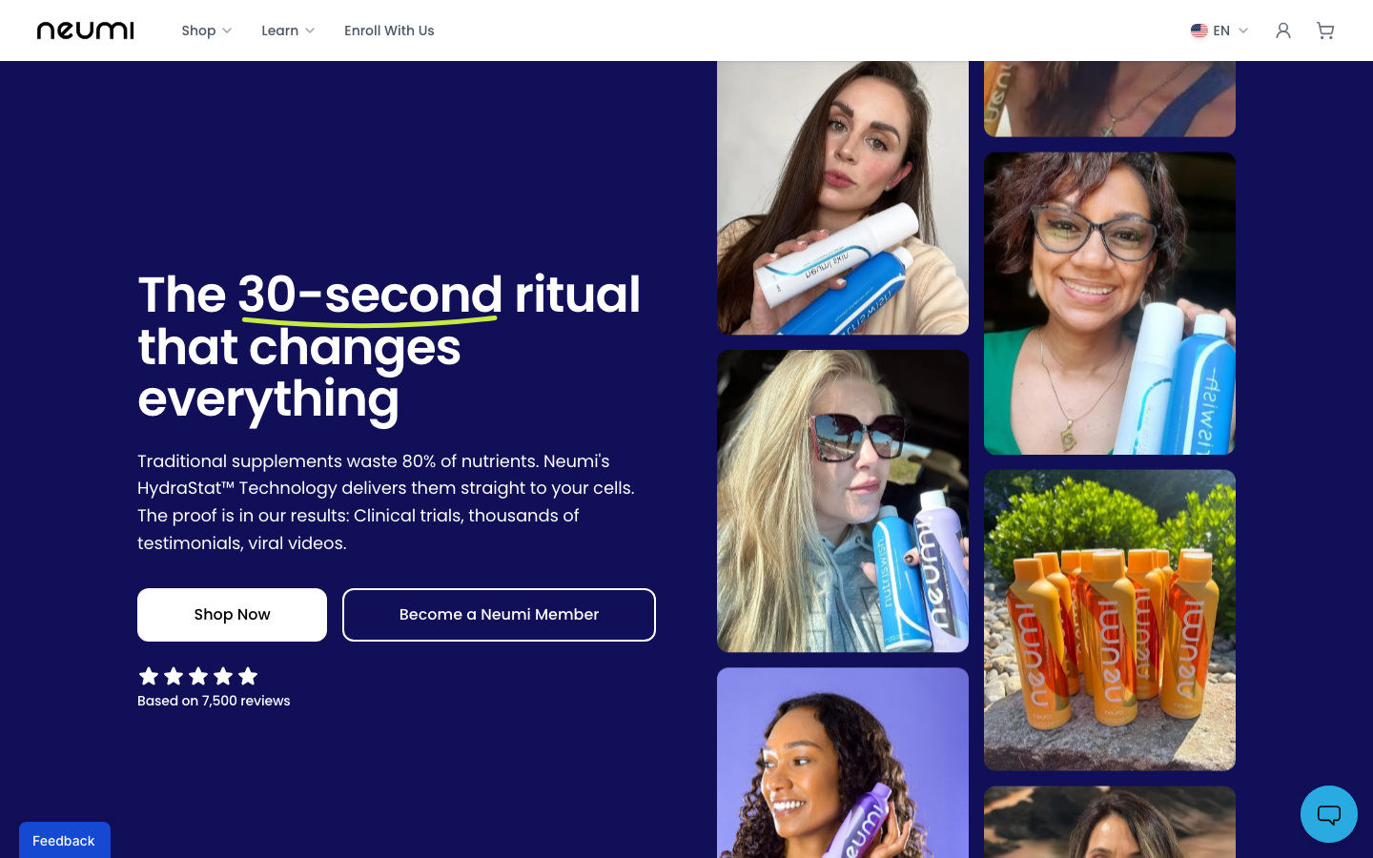The width and height of the screenshot is (1373, 858).
Task: Open the orange Neumi bottles photo
Action: [x=1110, y=620]
